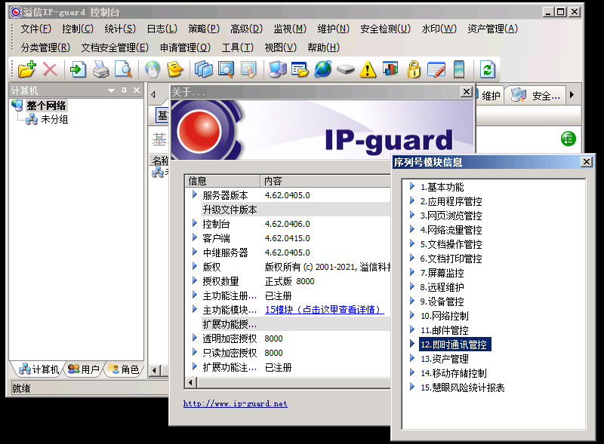Select the 未分组 tree node
Screen dimensions: 604x444
pos(54,120)
